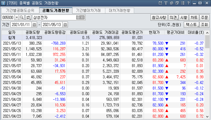Click the 972,255 change cell

coord(55,55)
